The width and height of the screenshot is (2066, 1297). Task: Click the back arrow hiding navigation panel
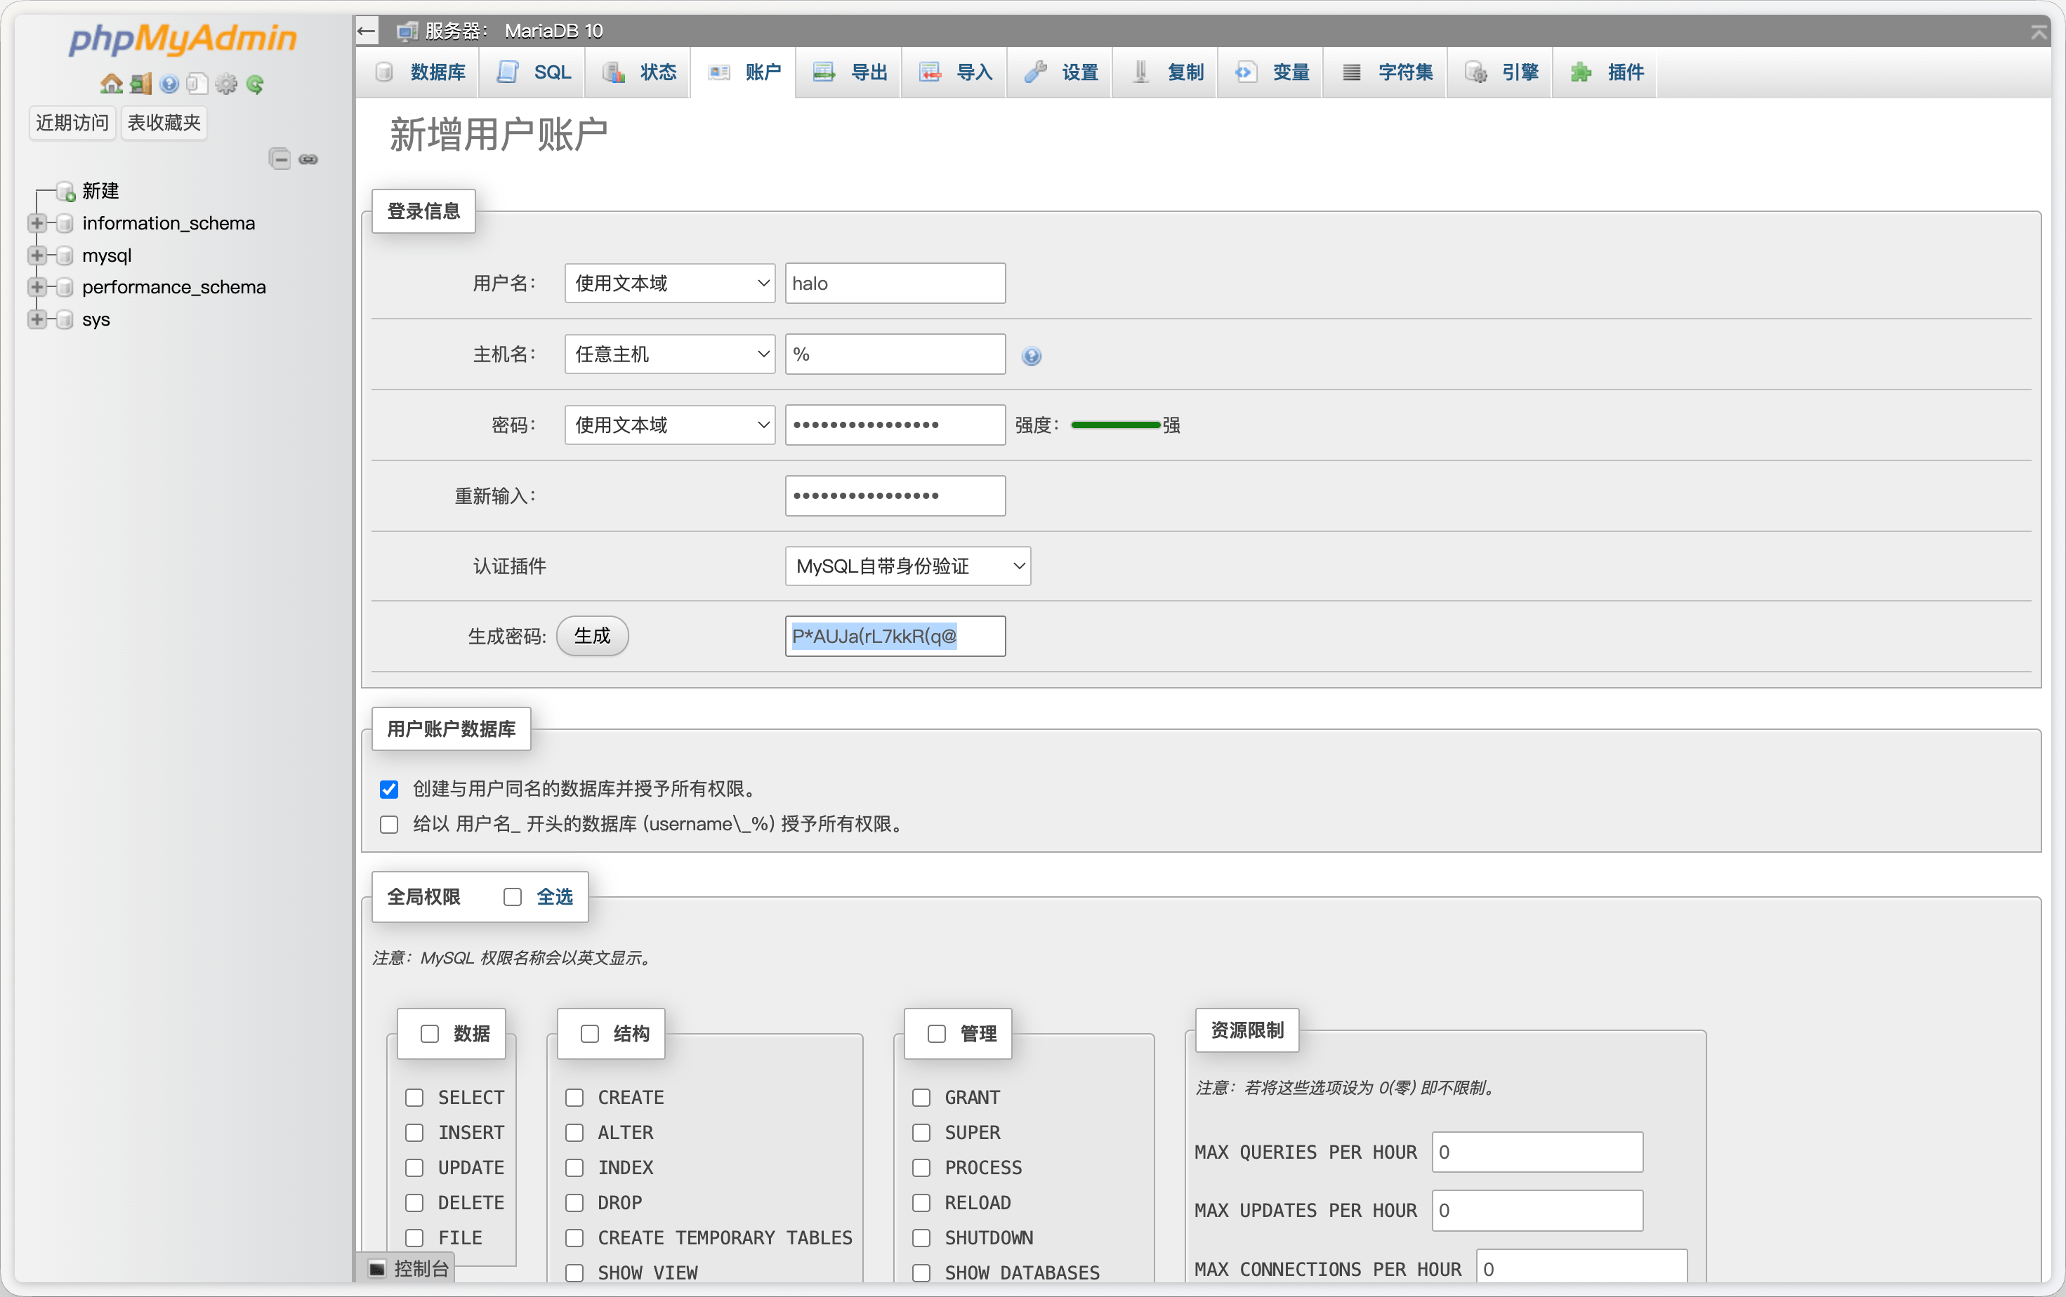click(367, 31)
